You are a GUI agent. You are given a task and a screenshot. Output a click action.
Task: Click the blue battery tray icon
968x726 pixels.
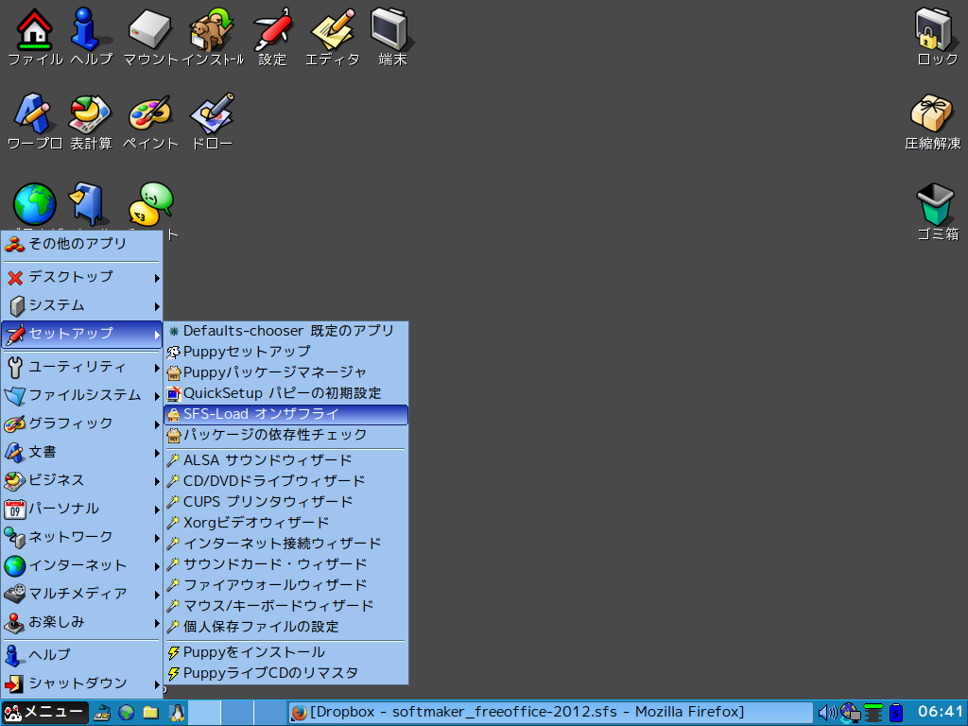pos(896,713)
